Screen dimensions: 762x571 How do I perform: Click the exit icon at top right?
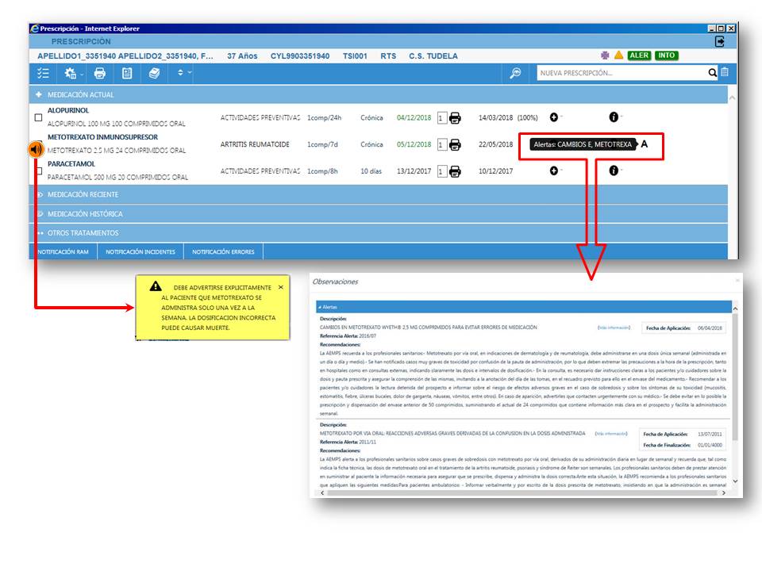point(720,41)
